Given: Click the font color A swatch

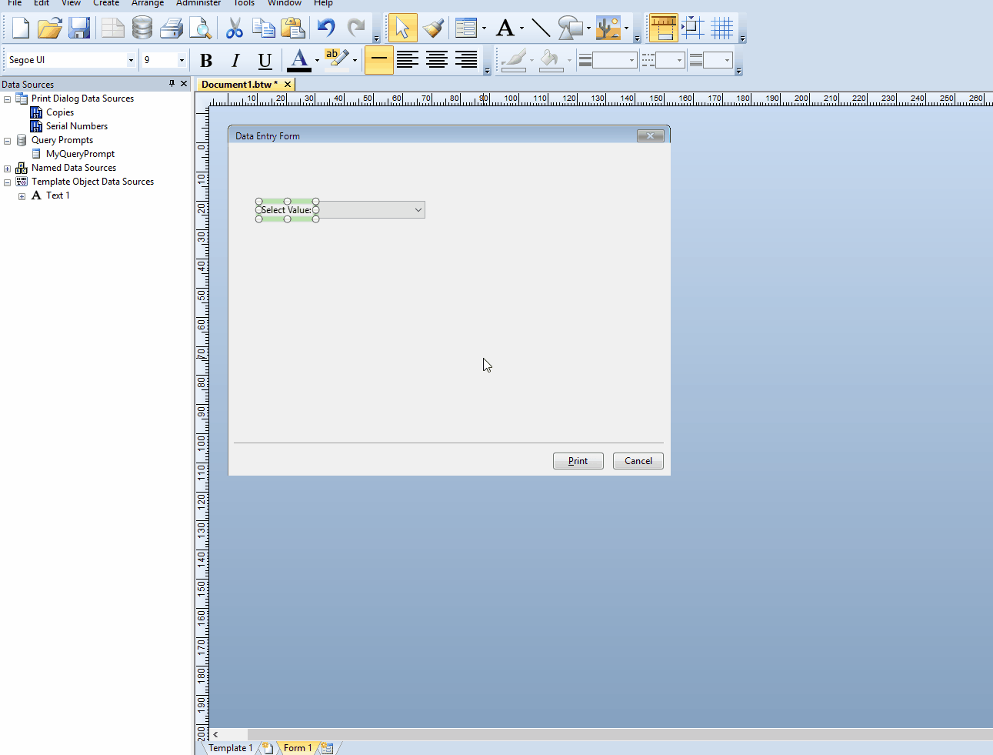Looking at the screenshot, I should pyautogui.click(x=299, y=60).
